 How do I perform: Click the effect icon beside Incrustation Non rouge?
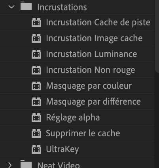click(x=36, y=70)
